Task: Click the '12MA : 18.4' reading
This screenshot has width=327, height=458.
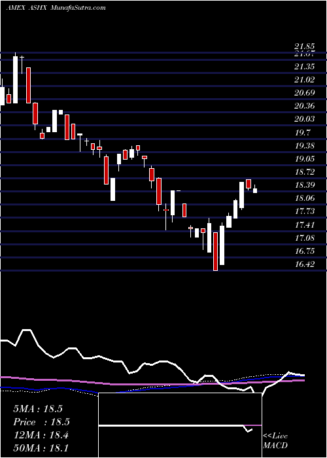Action: pyautogui.click(x=41, y=435)
